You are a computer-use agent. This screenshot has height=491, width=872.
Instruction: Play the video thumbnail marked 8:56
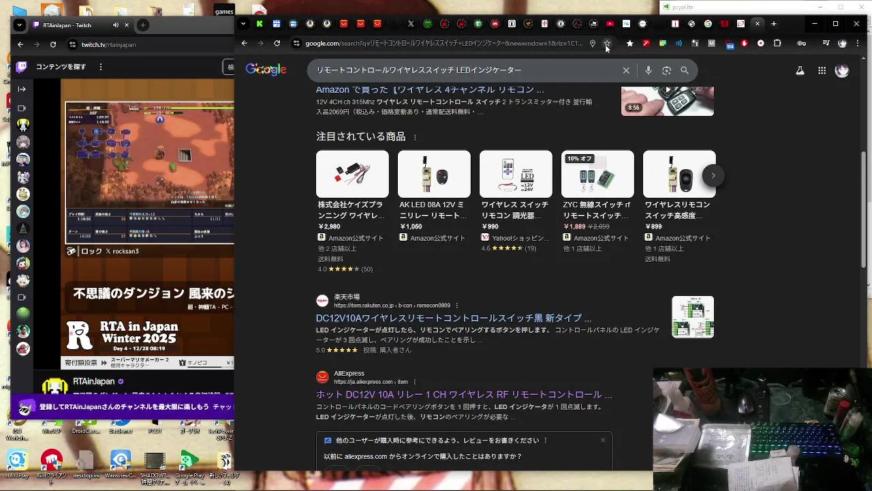[668, 101]
